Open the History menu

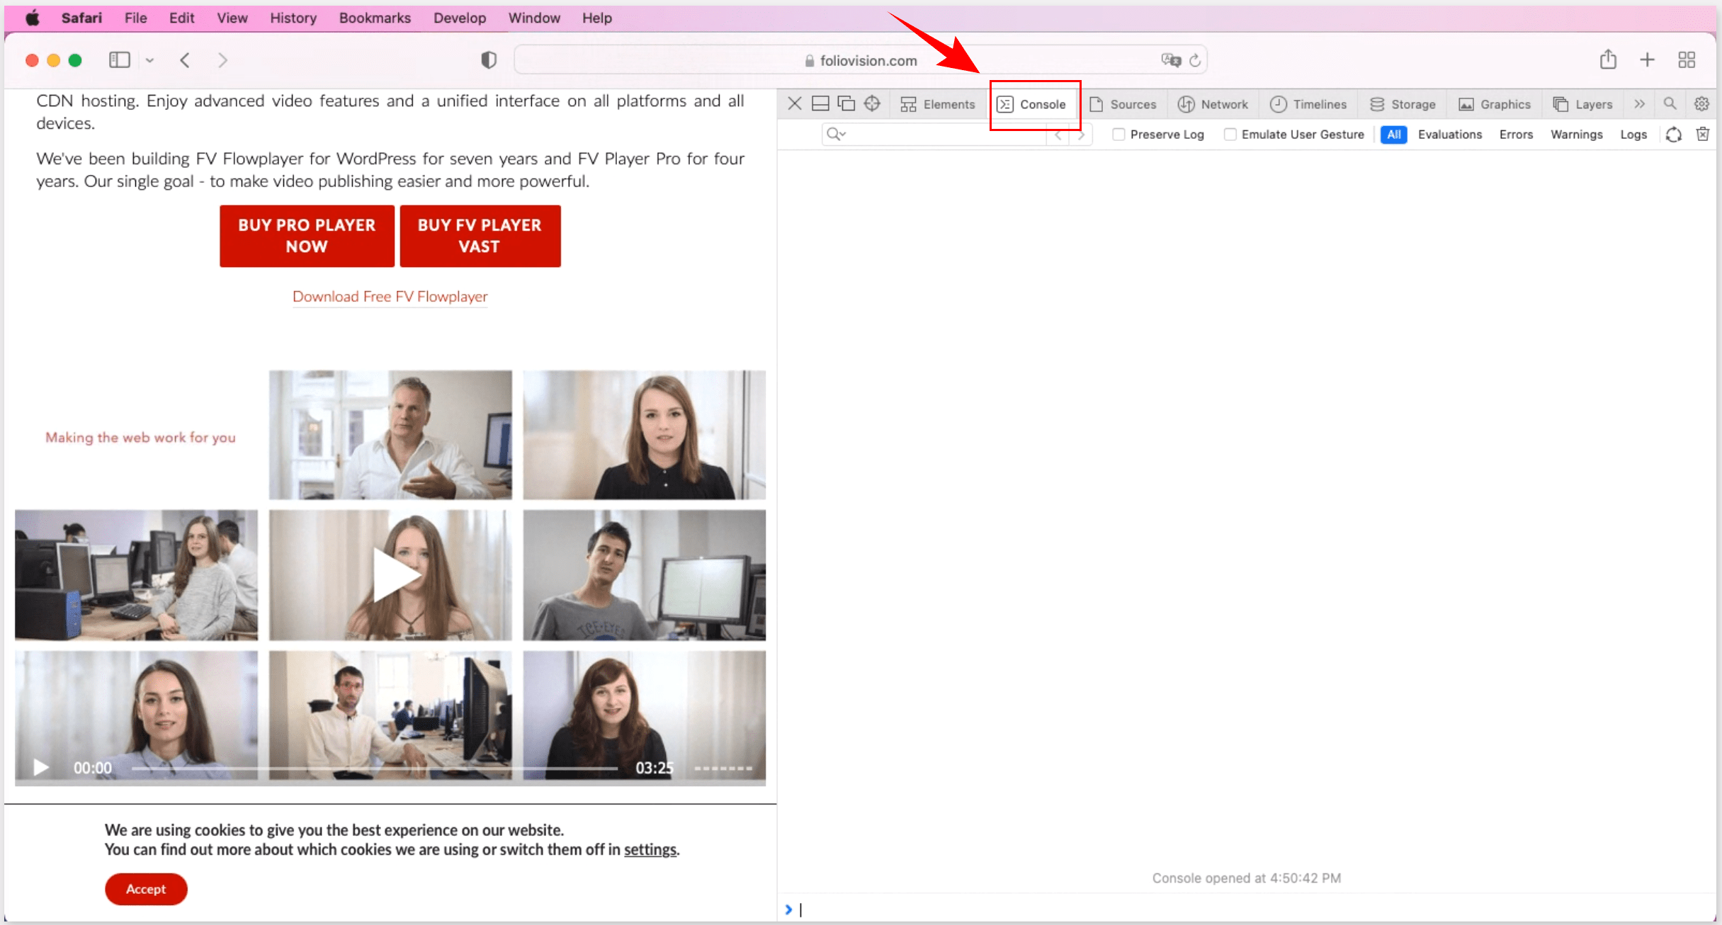click(293, 18)
